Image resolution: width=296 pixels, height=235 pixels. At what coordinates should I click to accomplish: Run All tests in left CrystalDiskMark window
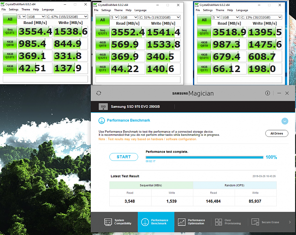pyautogui.click(x=10, y=19)
